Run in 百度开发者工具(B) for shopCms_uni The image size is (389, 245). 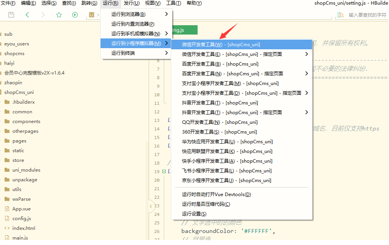(241, 64)
